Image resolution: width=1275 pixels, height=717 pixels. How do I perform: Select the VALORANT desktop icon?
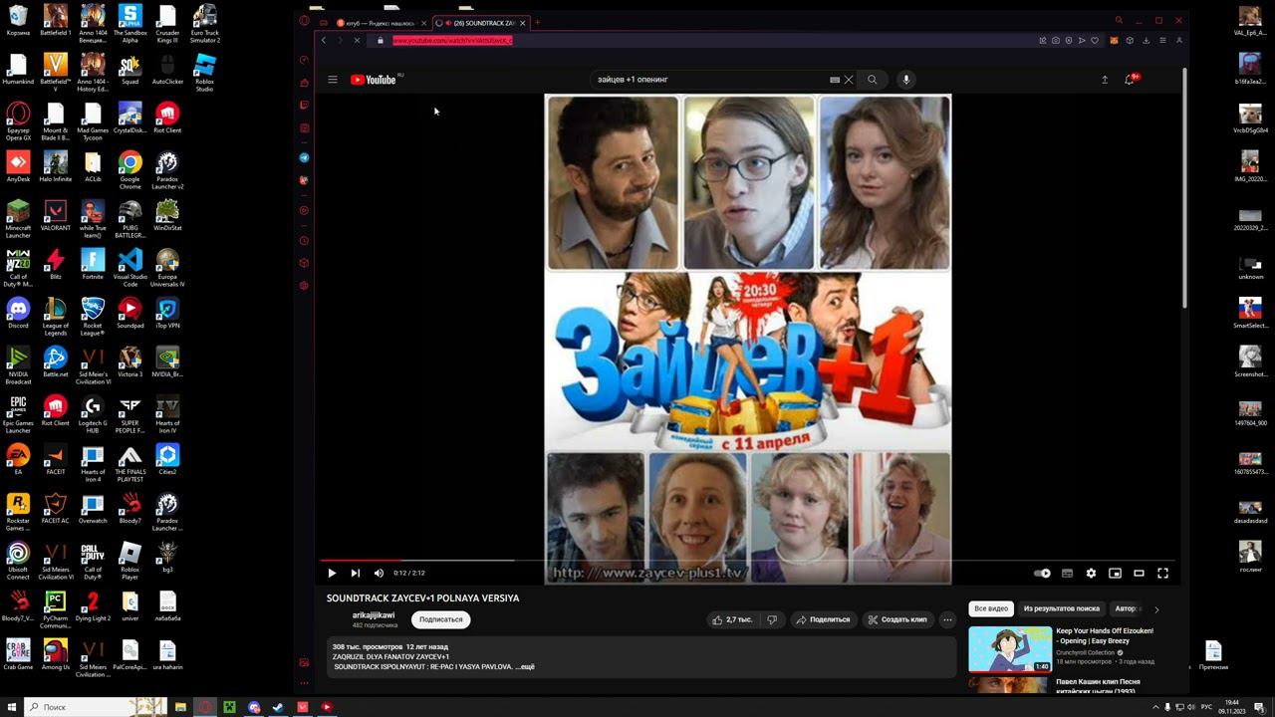(56, 217)
